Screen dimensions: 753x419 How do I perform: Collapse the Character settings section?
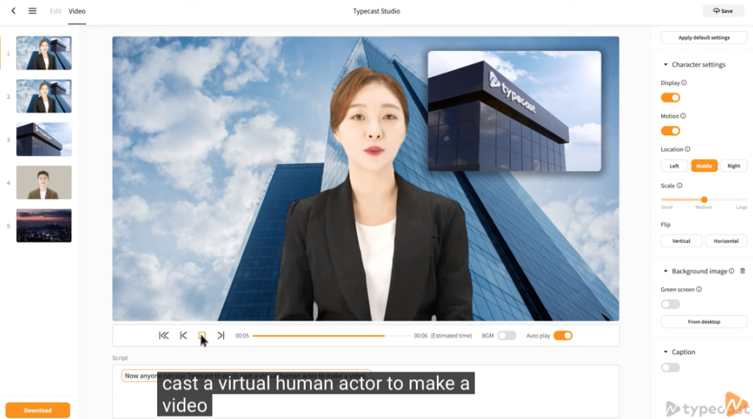point(665,64)
